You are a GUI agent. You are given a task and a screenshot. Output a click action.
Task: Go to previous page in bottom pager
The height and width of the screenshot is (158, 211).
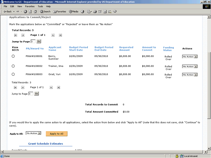[23, 88]
